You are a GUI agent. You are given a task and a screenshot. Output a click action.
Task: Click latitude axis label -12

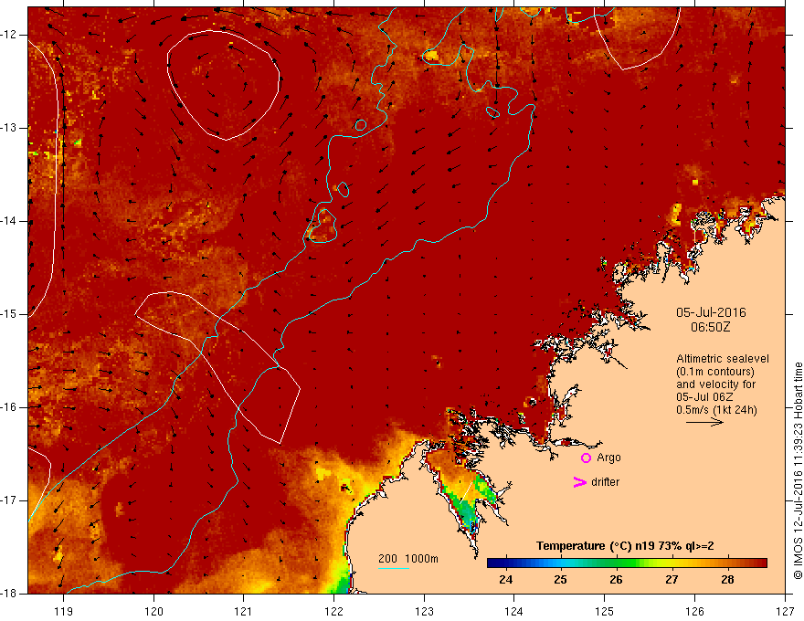(x=10, y=35)
